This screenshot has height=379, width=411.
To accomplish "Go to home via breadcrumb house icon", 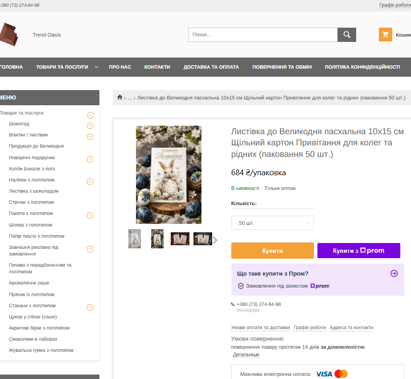I will click(x=119, y=97).
